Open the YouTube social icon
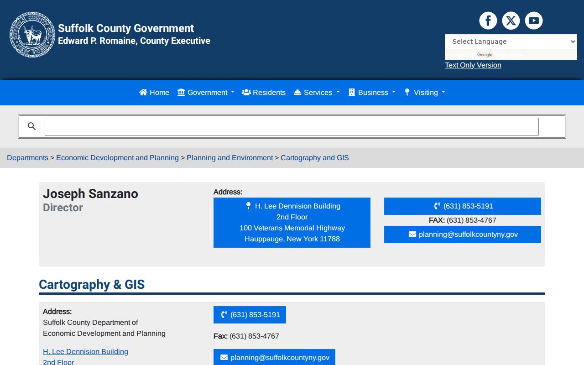The height and width of the screenshot is (365, 584). point(534,21)
